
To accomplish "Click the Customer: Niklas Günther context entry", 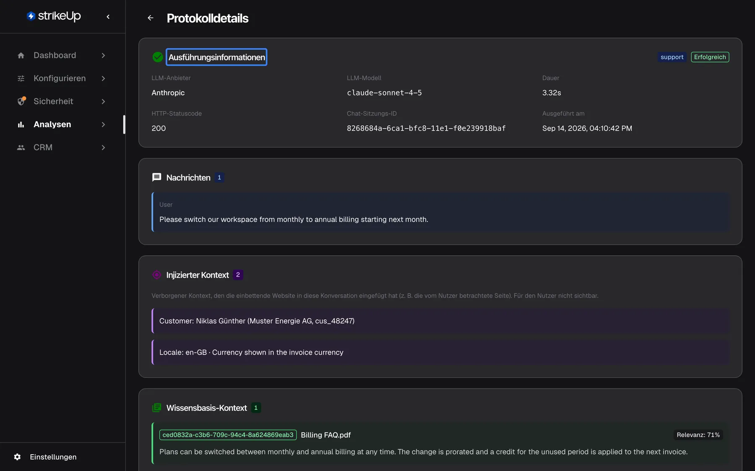I will [x=440, y=321].
